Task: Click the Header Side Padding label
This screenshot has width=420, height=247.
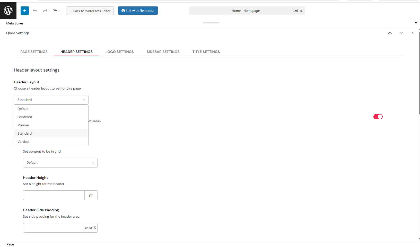Action: point(41,210)
